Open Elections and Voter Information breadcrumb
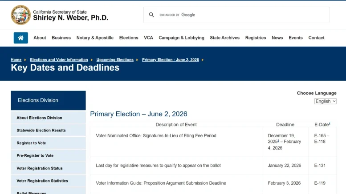 point(59,59)
